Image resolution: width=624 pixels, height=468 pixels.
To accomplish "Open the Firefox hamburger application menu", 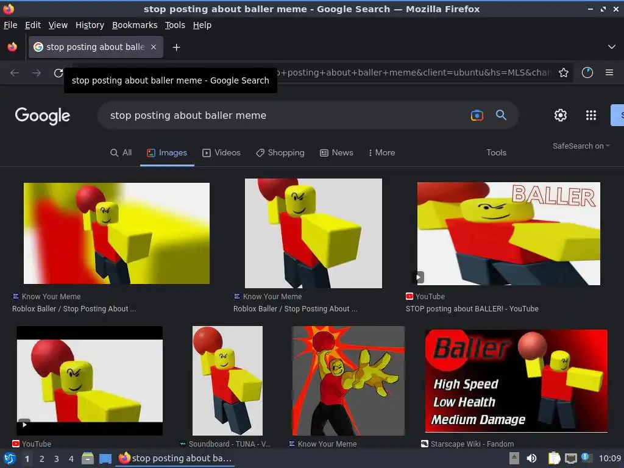I will [x=609, y=73].
